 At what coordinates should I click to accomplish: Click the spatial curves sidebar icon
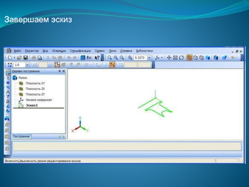pos(8,78)
